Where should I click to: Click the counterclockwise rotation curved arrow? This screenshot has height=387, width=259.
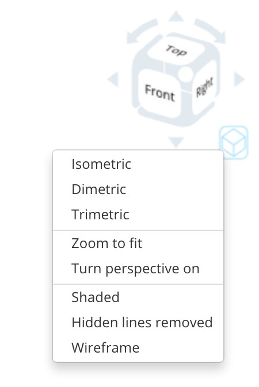pos(140,30)
